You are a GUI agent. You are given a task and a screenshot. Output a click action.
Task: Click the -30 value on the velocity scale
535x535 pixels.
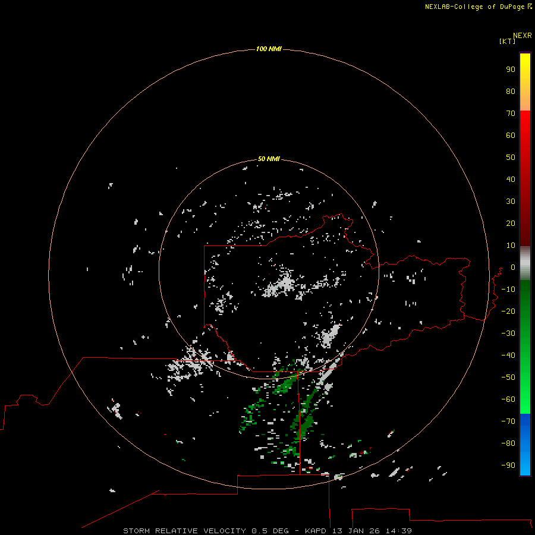pos(508,333)
